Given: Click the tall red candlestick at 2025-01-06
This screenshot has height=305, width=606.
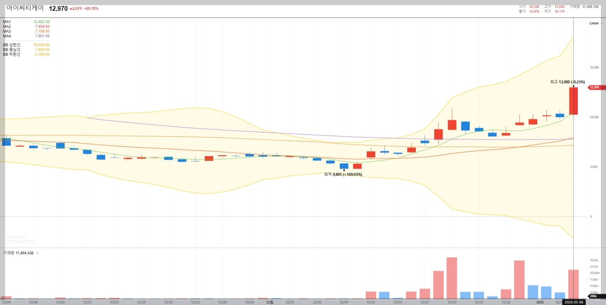Looking at the screenshot, I should coord(573,101).
